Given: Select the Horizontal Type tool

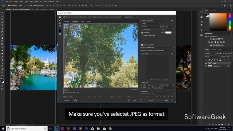Looking at the screenshot, I should (2, 60).
